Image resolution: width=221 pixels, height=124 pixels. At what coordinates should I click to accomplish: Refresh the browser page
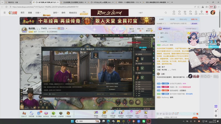(6, 7)
